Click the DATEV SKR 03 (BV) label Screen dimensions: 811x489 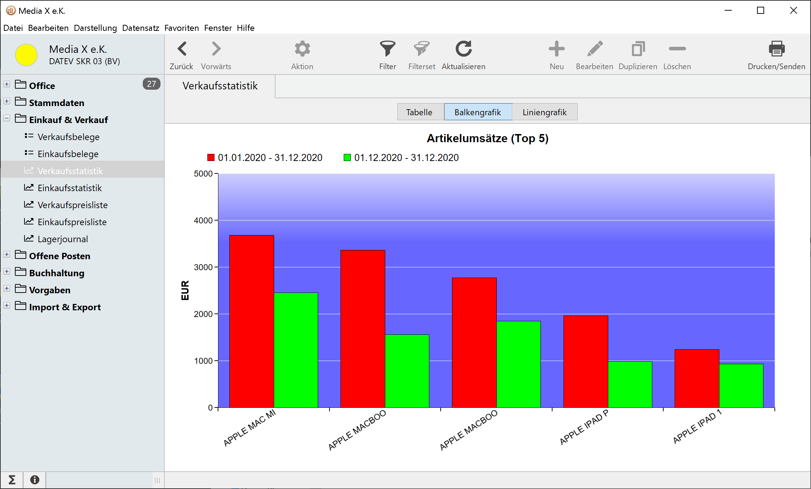point(85,61)
